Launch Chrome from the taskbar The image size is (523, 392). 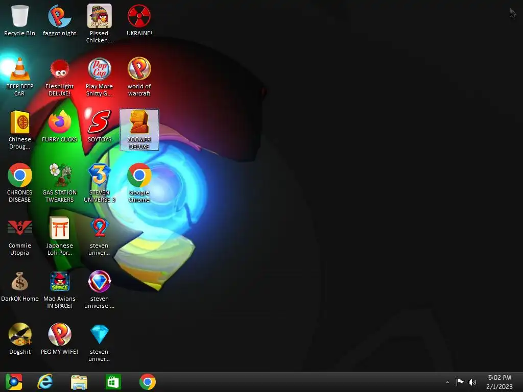pyautogui.click(x=148, y=382)
